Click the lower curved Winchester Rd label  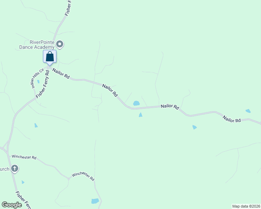tap(83, 176)
